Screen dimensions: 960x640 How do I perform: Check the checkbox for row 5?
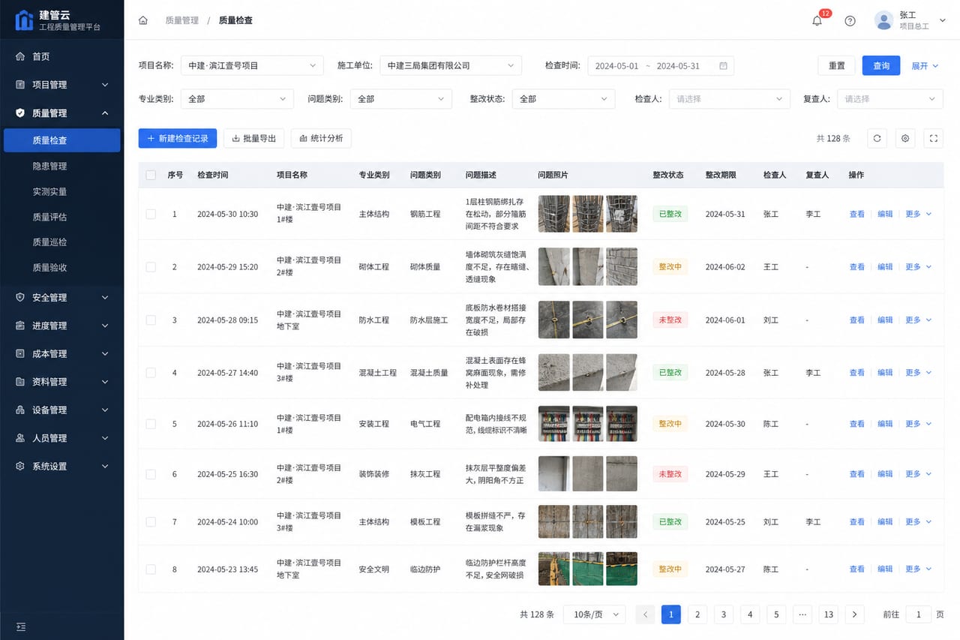click(151, 424)
